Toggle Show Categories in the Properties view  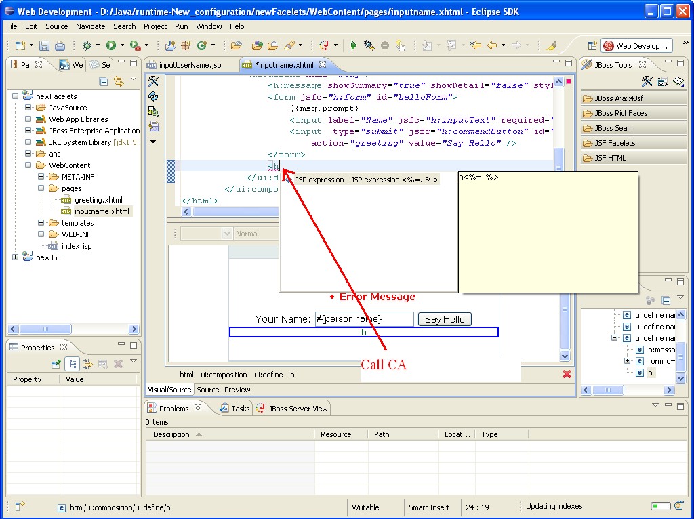click(x=73, y=364)
